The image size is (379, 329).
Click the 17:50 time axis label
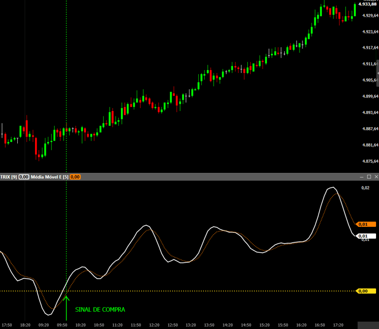point(7,325)
